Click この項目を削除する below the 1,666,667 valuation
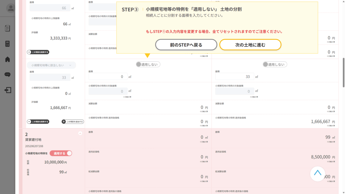The width and height of the screenshot is (345, 194). [38, 122]
